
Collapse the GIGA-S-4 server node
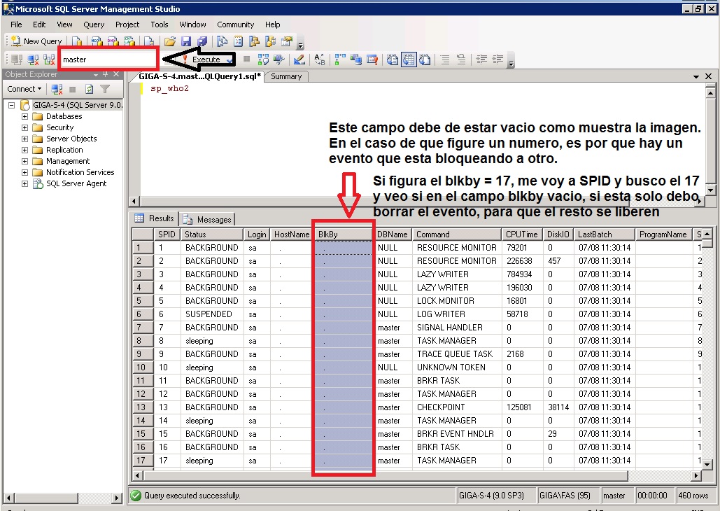click(11, 105)
